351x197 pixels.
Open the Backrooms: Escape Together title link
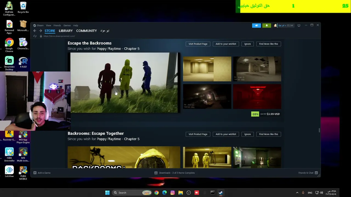pos(96,134)
